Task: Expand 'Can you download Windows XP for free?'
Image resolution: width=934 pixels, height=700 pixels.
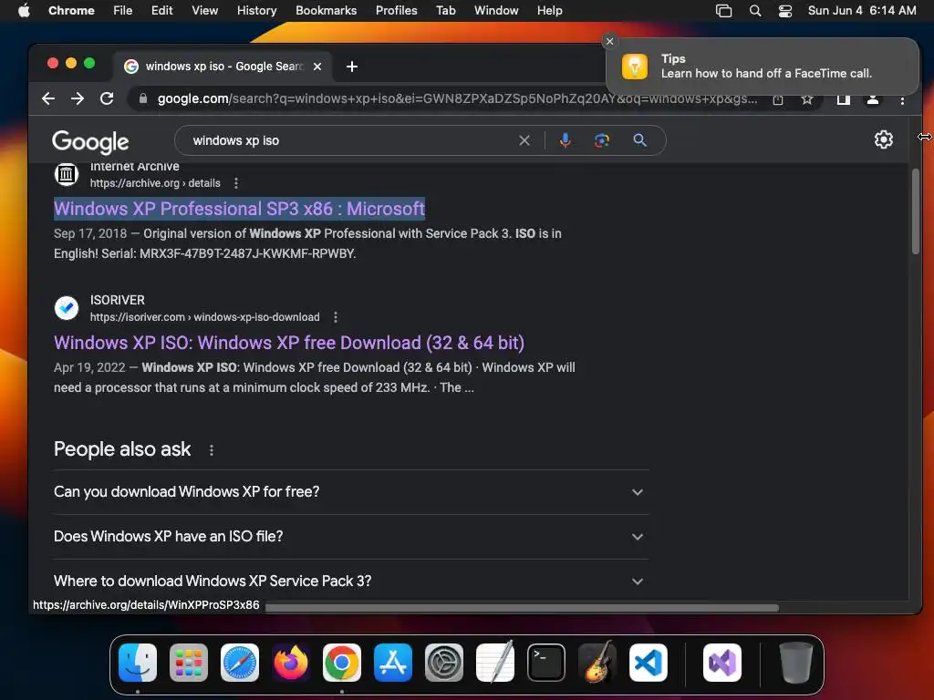Action: tap(351, 491)
